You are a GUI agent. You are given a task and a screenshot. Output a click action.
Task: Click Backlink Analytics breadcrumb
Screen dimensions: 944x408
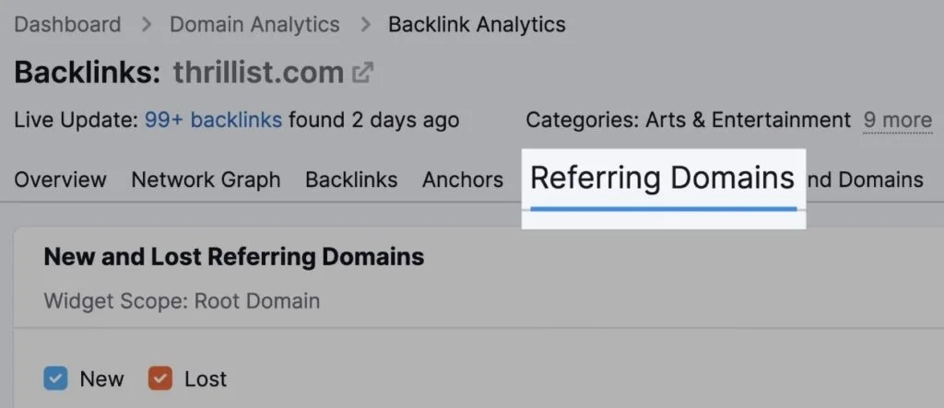[x=477, y=25]
